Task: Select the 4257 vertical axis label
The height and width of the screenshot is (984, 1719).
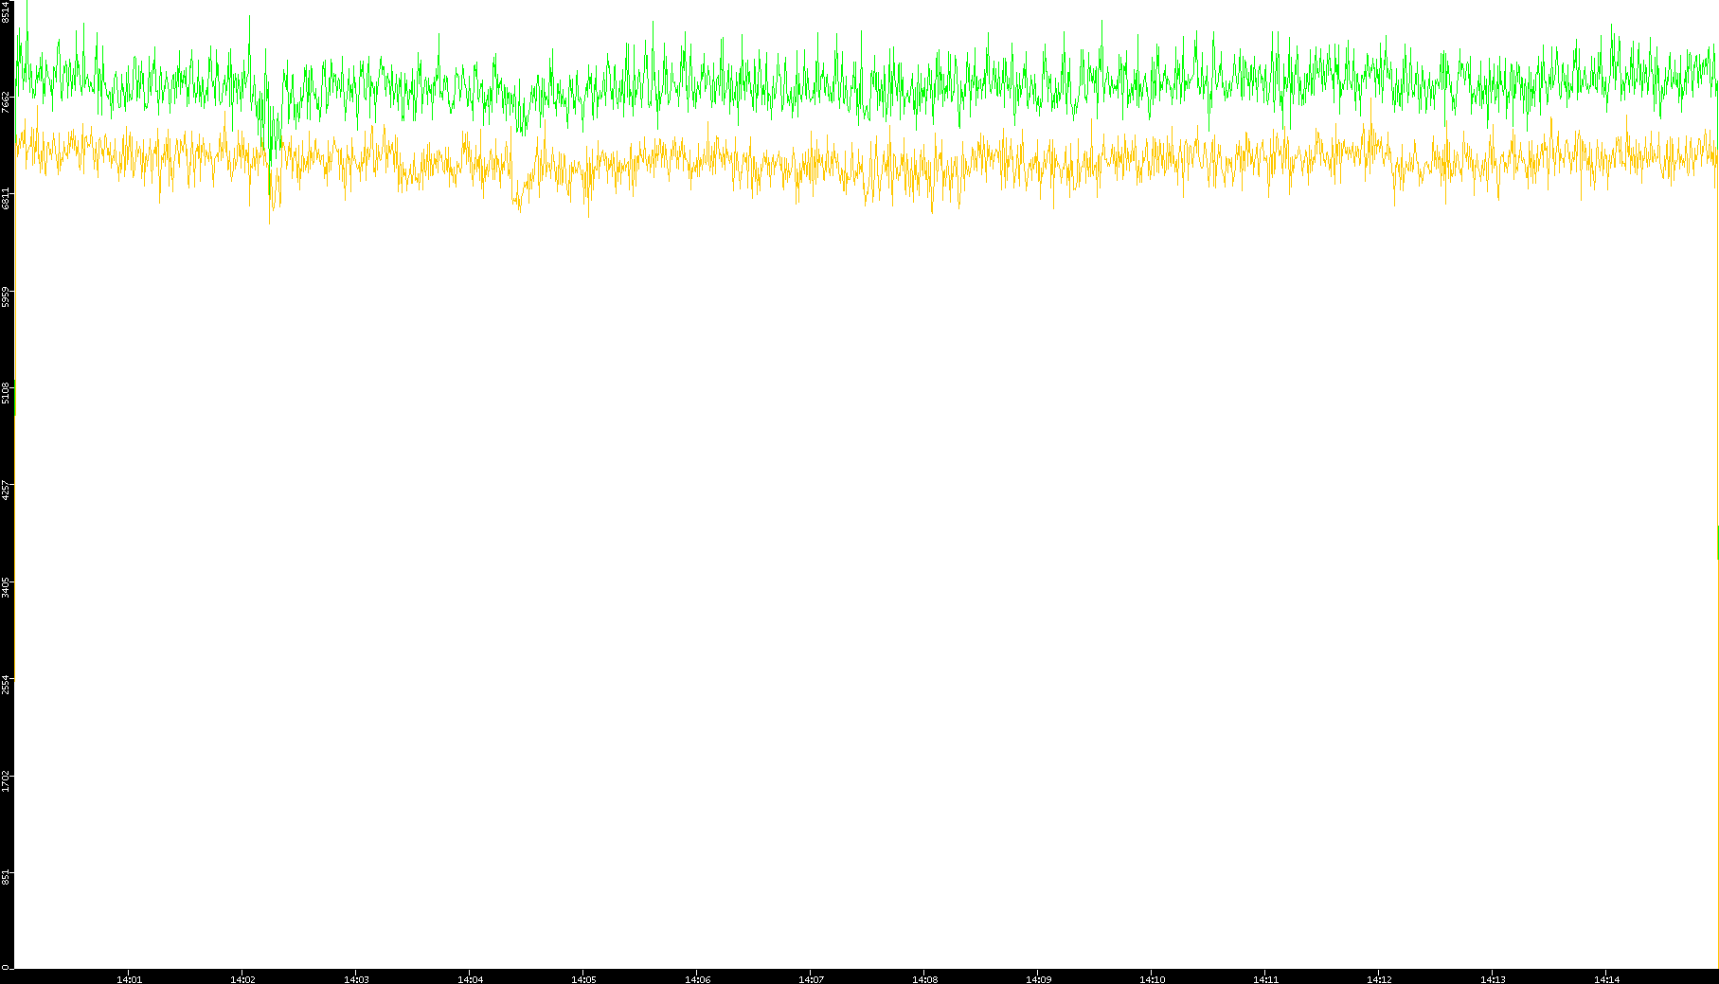Action: click(x=7, y=489)
